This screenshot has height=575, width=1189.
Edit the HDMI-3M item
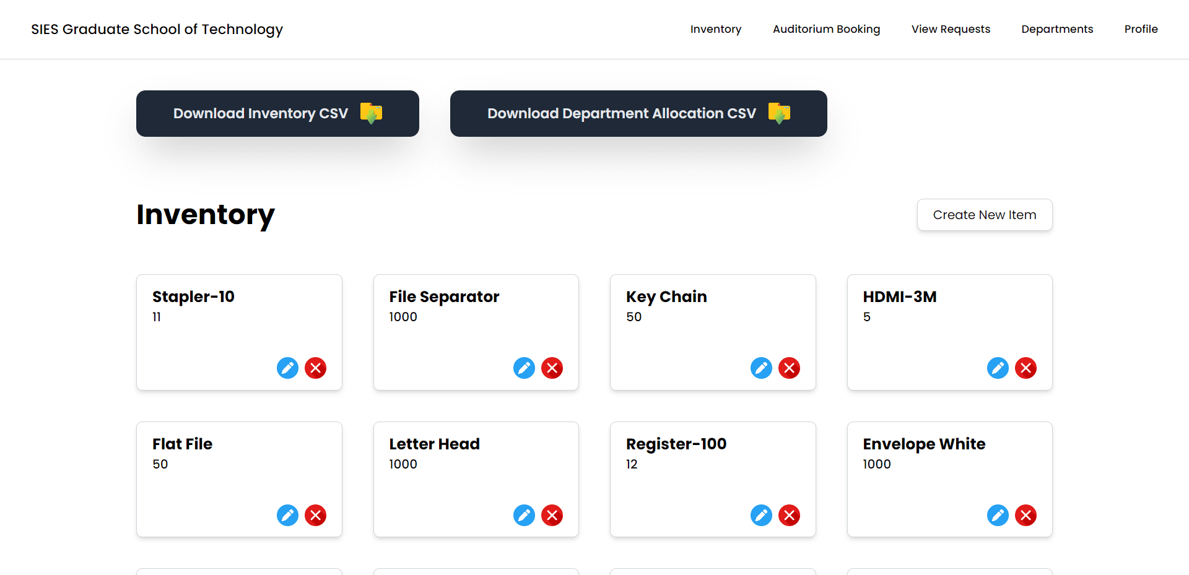[x=998, y=368]
